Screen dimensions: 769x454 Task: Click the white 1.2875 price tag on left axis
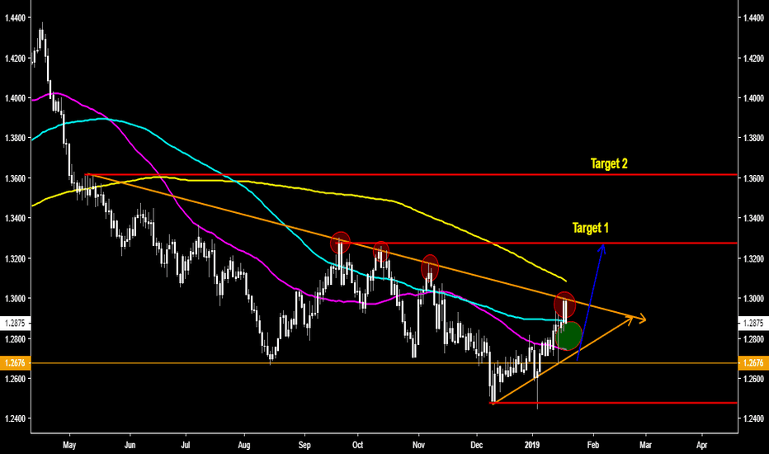coord(15,323)
